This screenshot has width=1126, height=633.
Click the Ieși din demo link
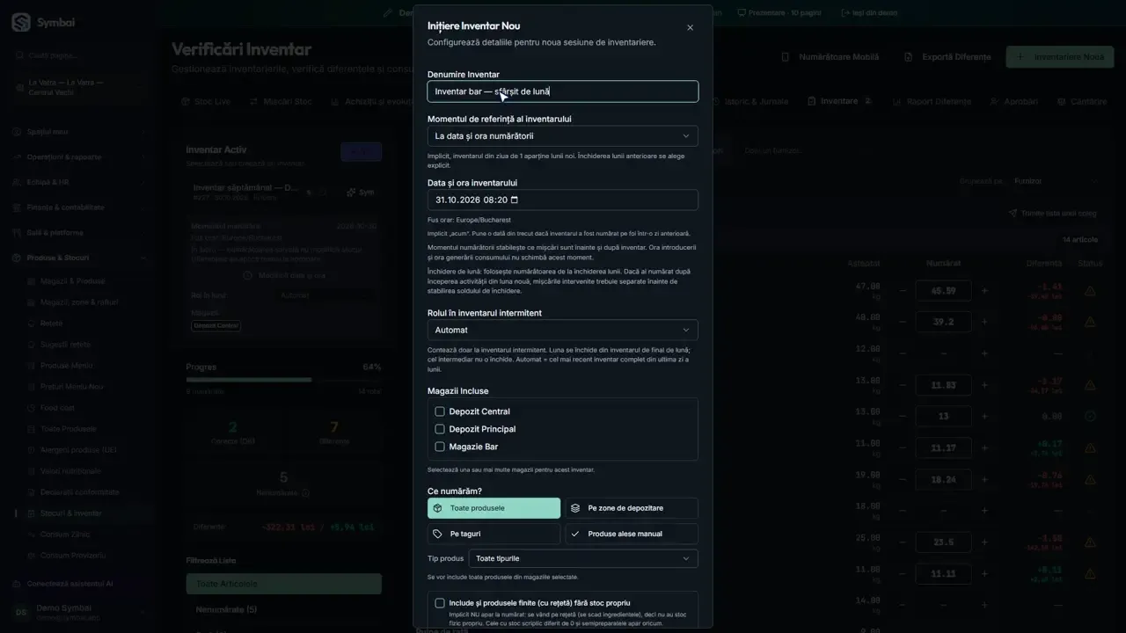pyautogui.click(x=869, y=13)
